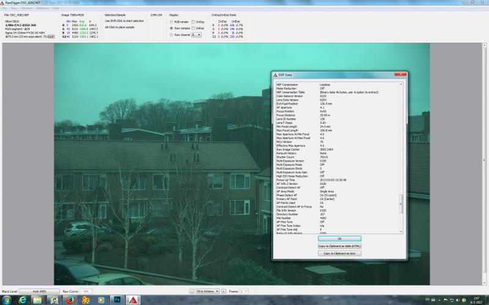The height and width of the screenshot is (305, 489).
Task: Select the Raw channel radio button
Action: [171, 35]
